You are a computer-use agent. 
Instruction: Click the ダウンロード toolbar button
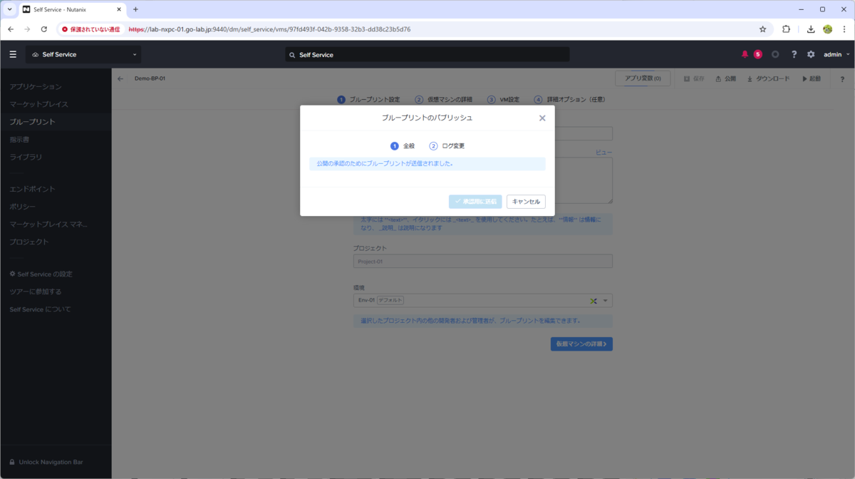pos(768,78)
